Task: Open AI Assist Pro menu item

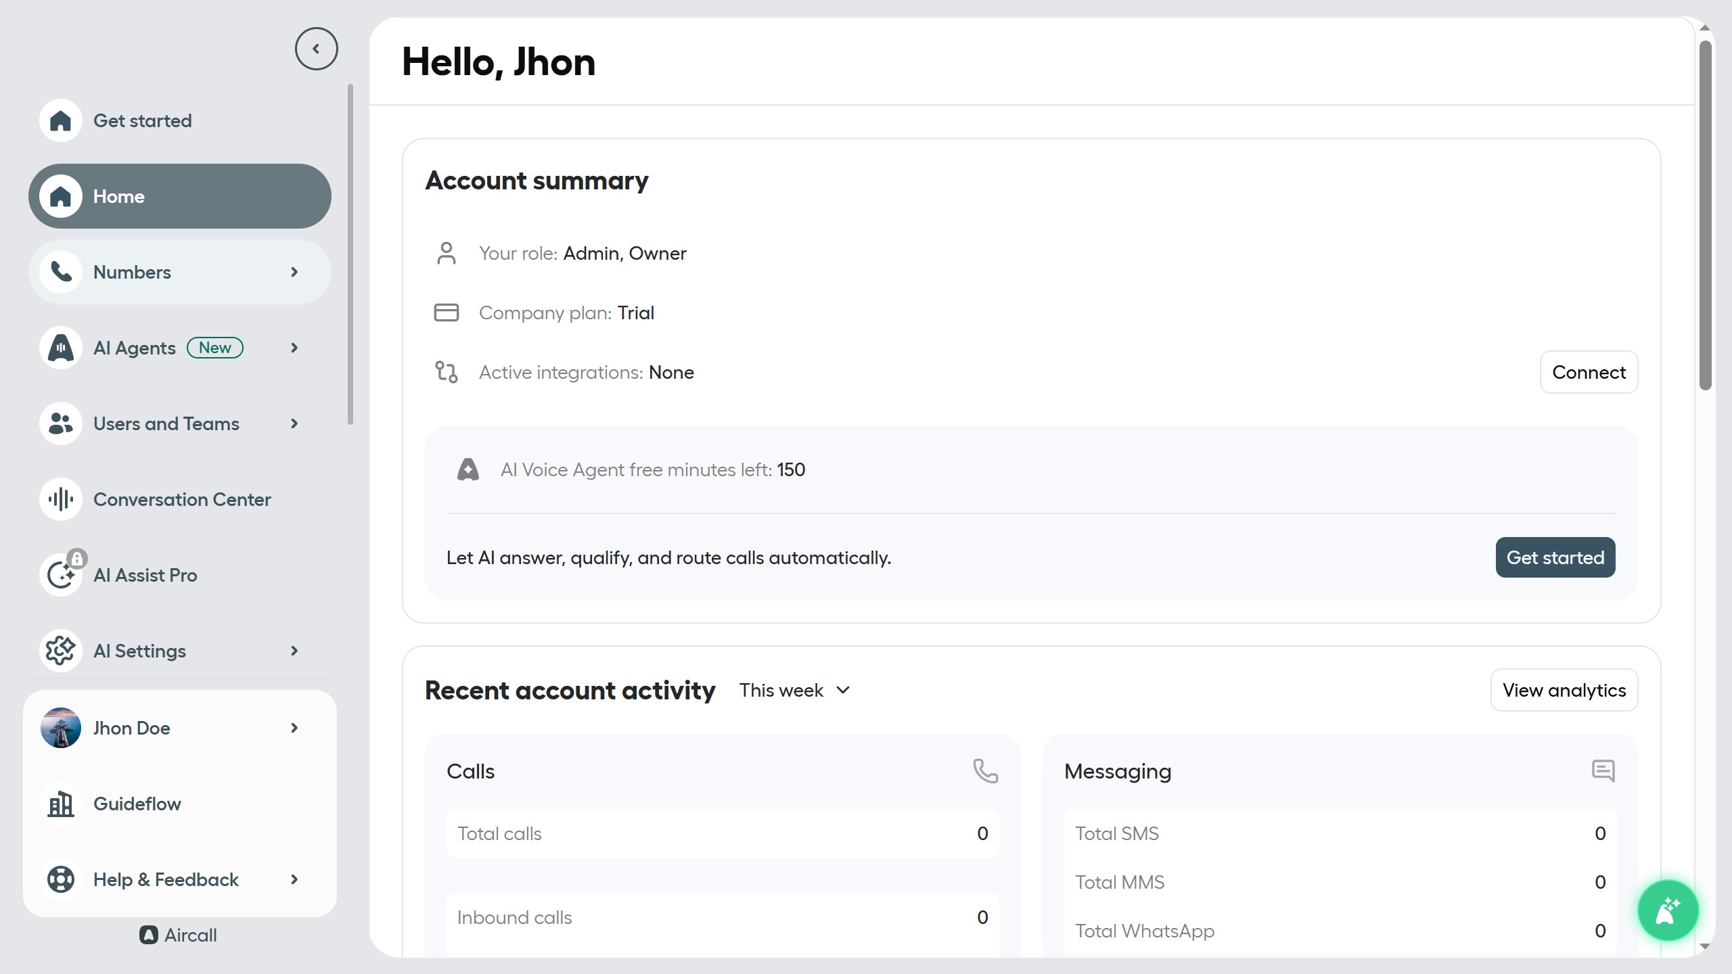Action: pos(180,575)
